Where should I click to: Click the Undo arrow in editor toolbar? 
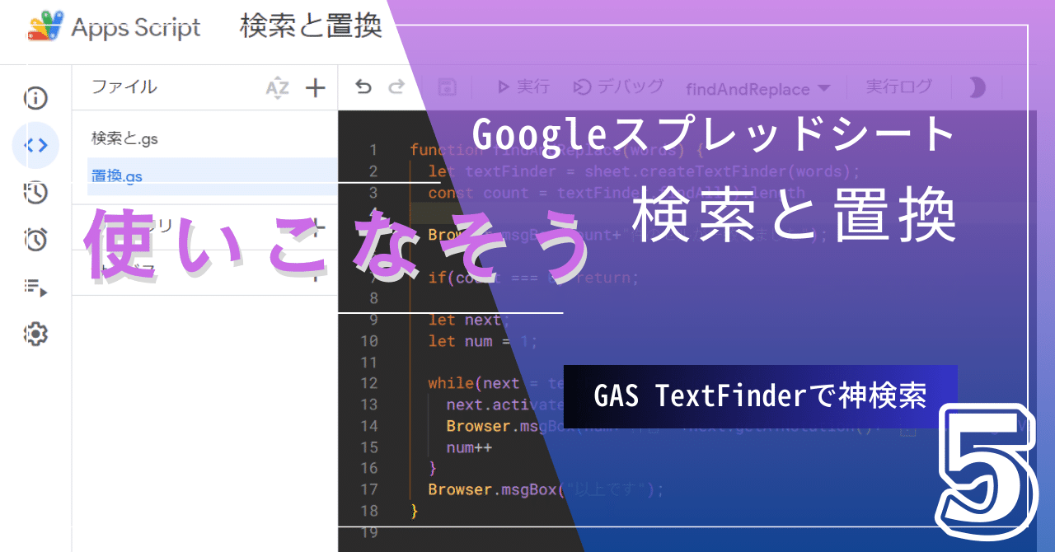coord(363,87)
